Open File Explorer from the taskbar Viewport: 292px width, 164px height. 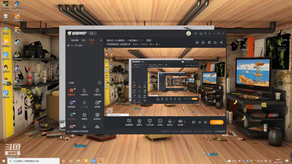pyautogui.click(x=78, y=161)
